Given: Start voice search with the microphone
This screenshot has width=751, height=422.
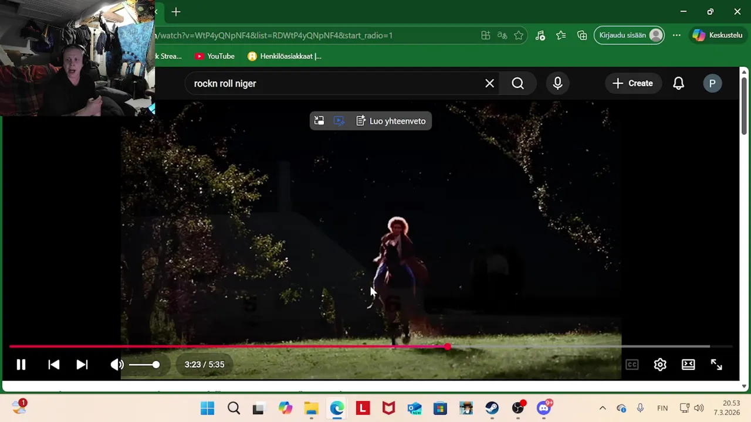Looking at the screenshot, I should click(x=557, y=83).
